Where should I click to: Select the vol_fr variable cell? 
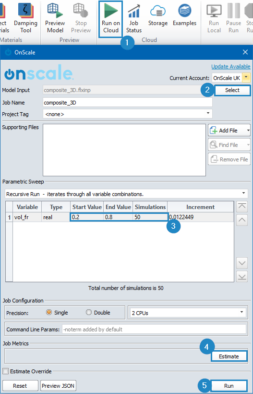[27, 217]
